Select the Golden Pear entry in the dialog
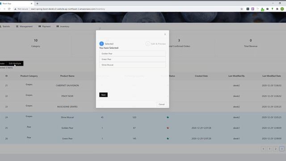Viewport: 286px width, 161px height. 132,54
